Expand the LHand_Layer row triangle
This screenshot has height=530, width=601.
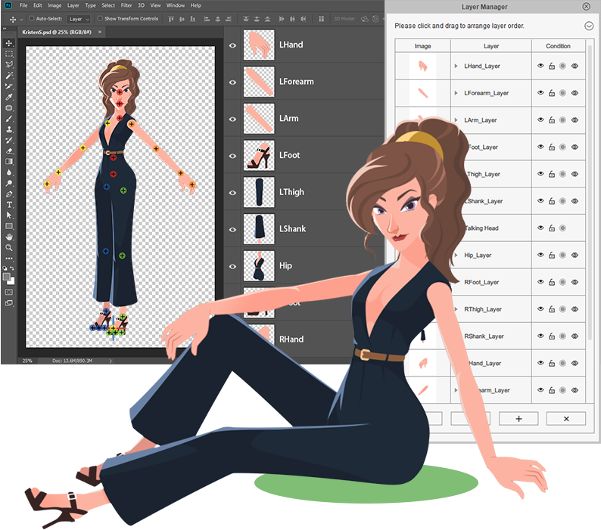pyautogui.click(x=456, y=66)
